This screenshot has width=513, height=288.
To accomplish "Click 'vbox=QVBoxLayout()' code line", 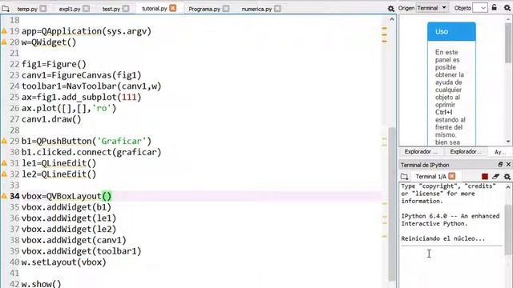I will (x=67, y=196).
